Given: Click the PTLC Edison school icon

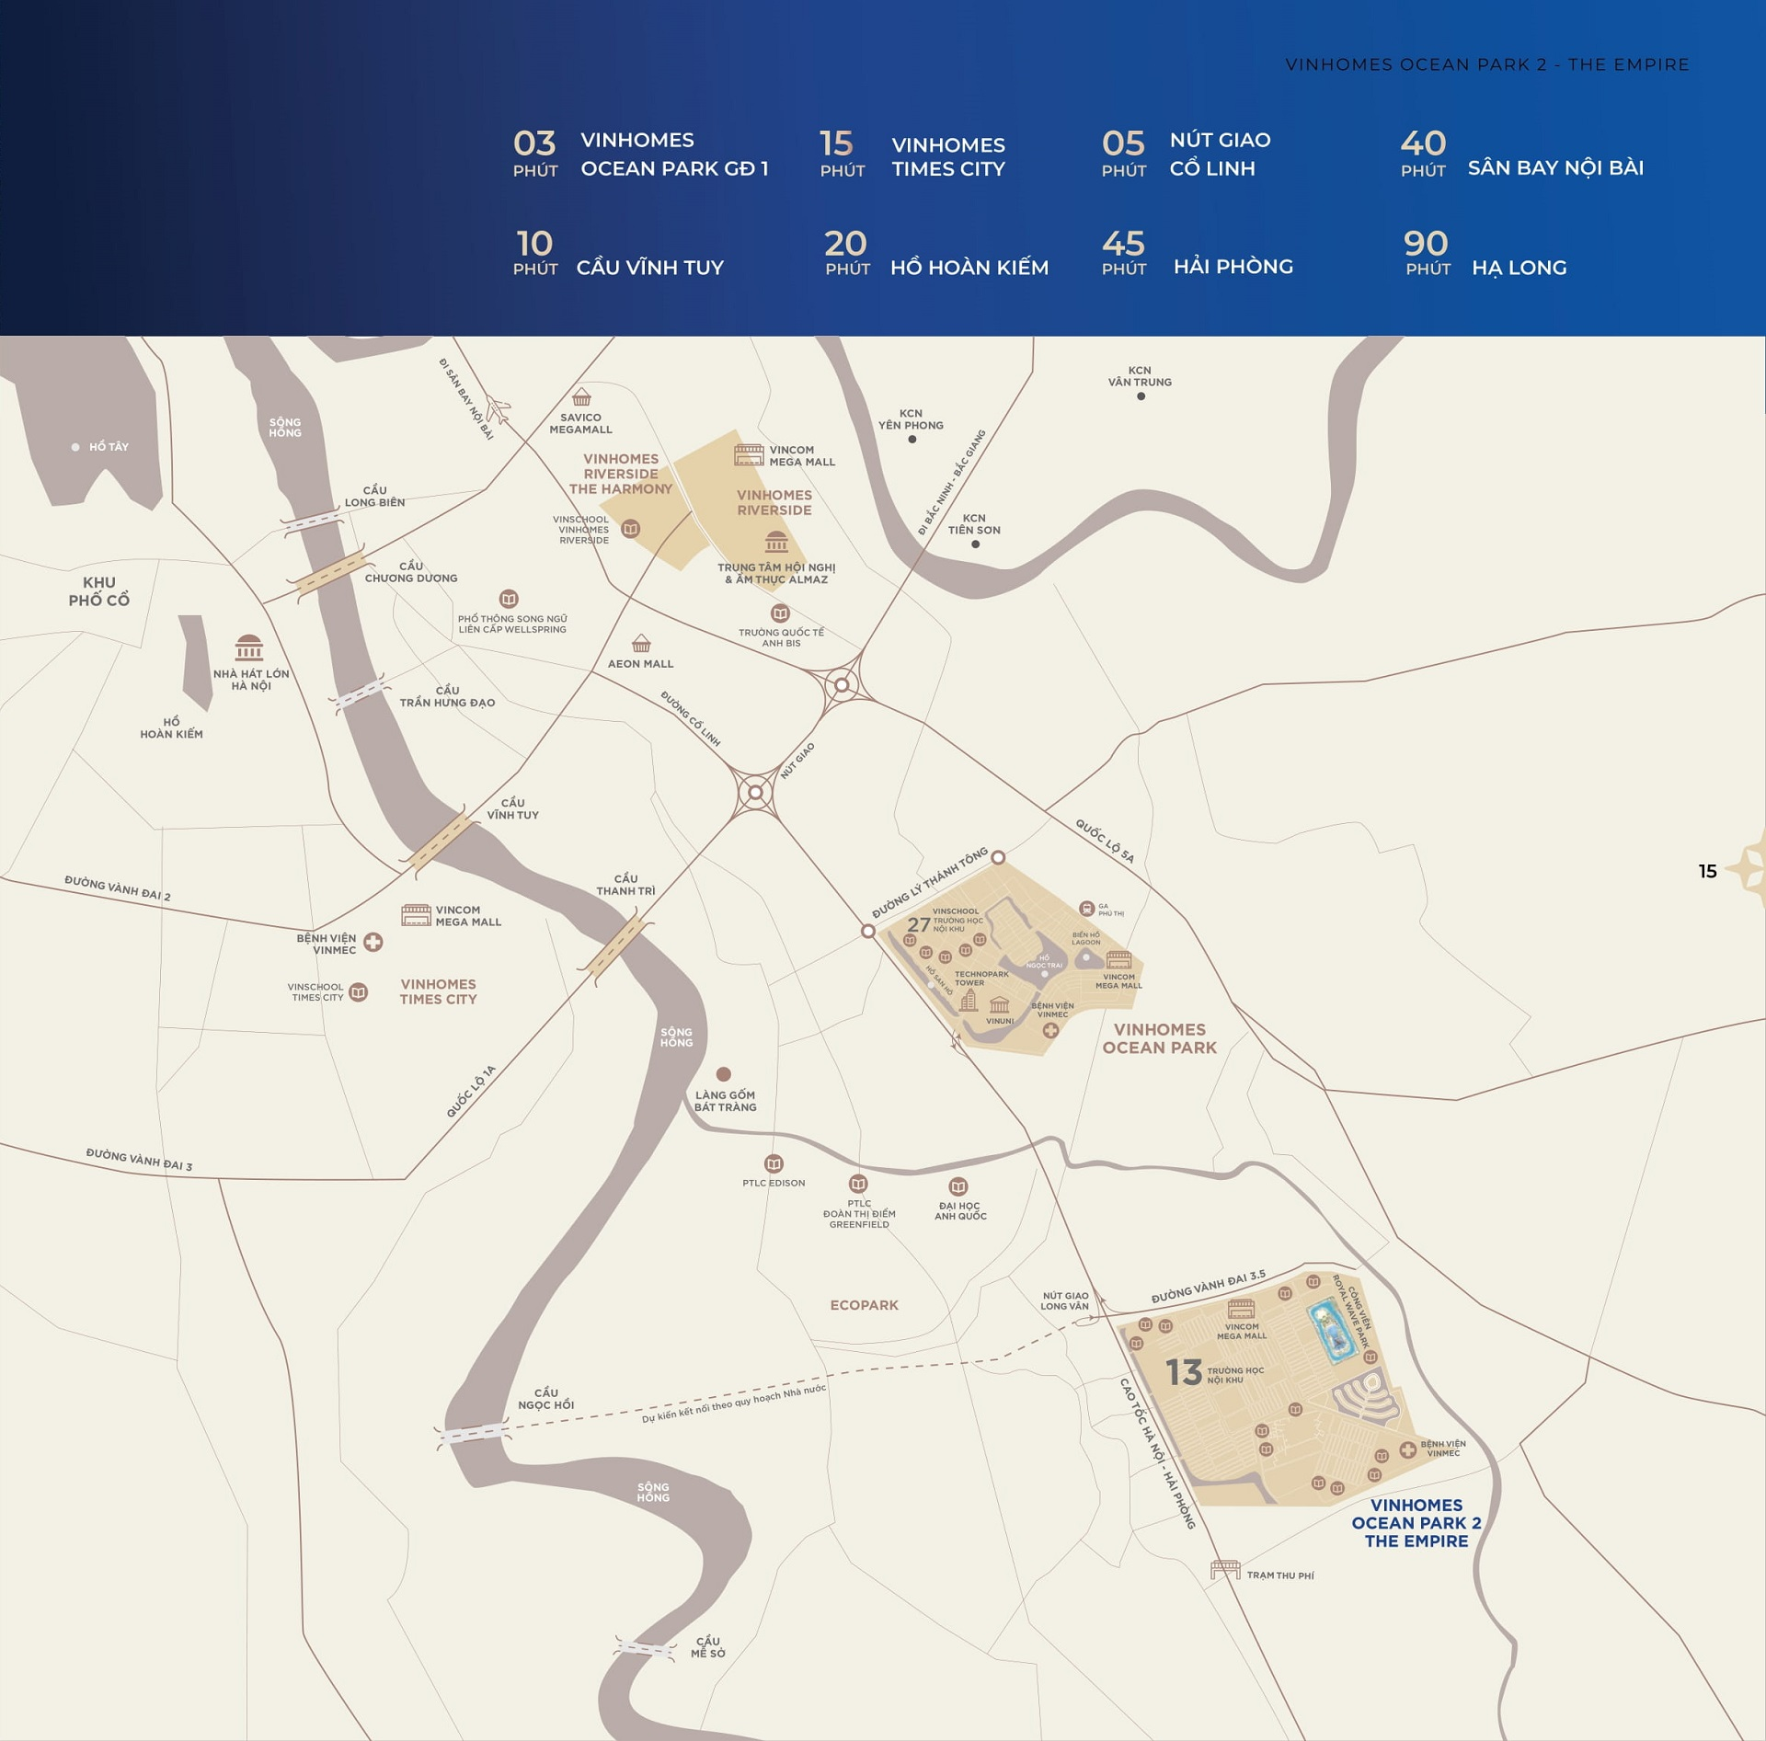Looking at the screenshot, I should pyautogui.click(x=774, y=1163).
